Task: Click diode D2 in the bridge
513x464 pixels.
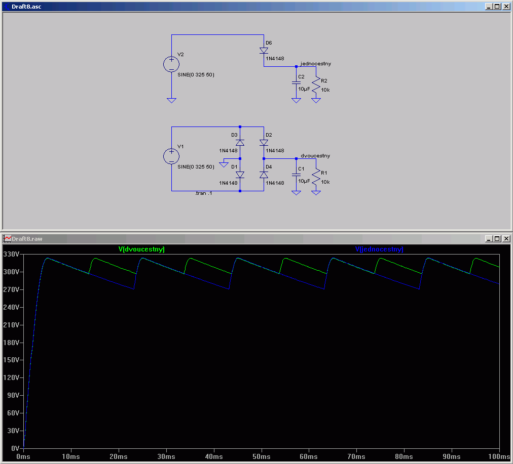Action: (264, 143)
